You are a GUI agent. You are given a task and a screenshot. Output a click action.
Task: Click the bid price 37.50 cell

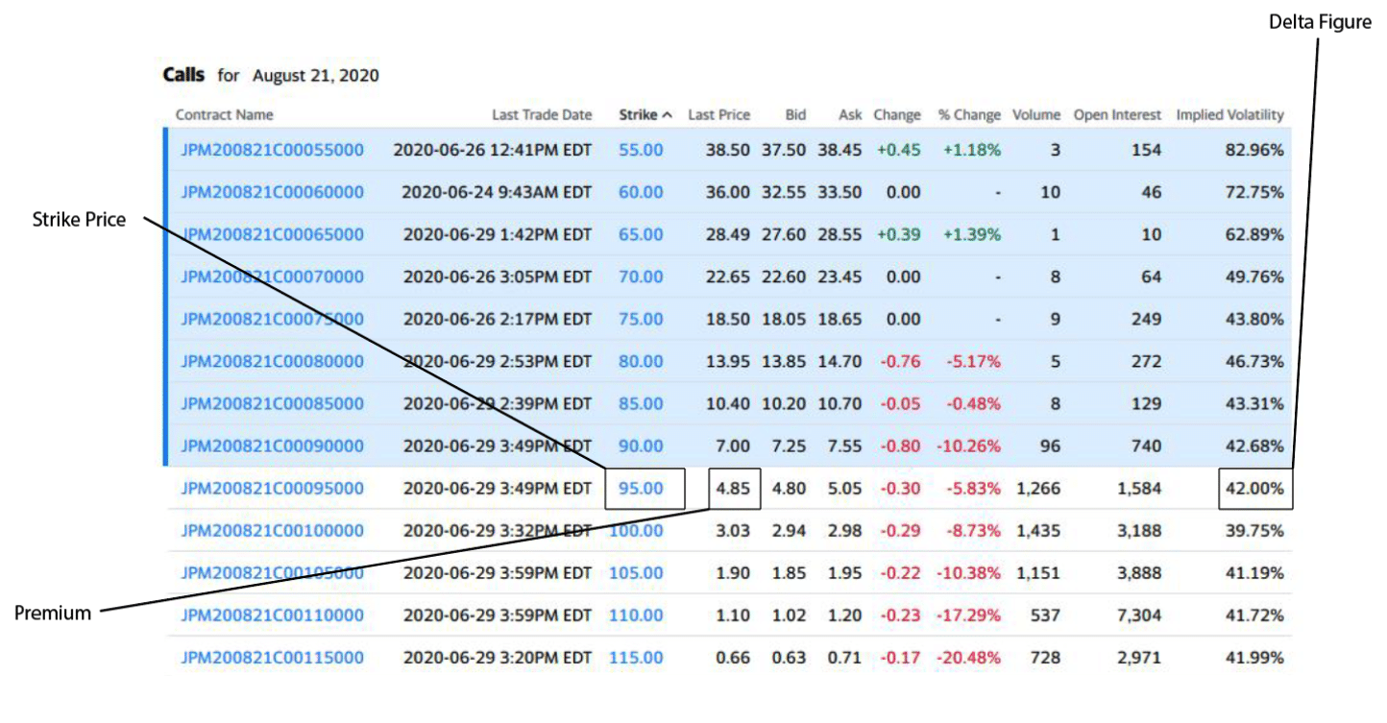784,150
